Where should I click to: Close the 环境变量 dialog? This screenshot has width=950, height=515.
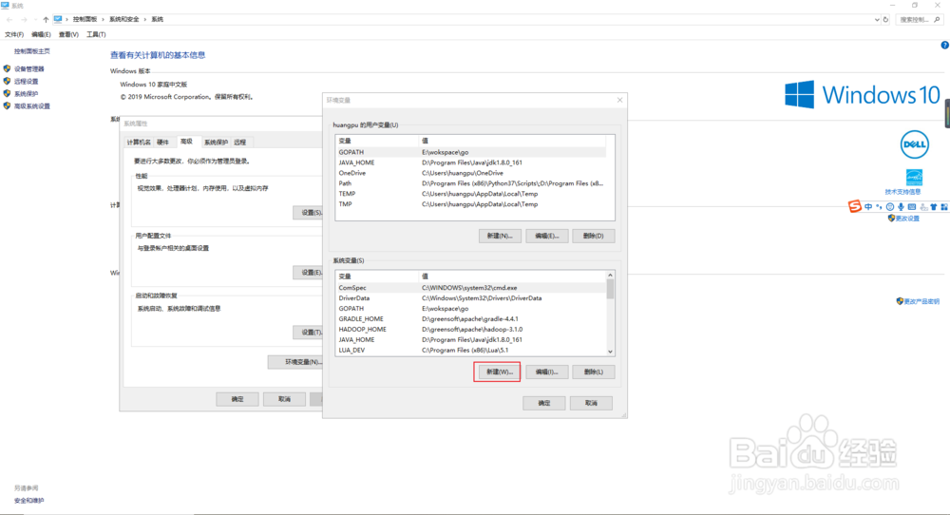click(x=619, y=100)
